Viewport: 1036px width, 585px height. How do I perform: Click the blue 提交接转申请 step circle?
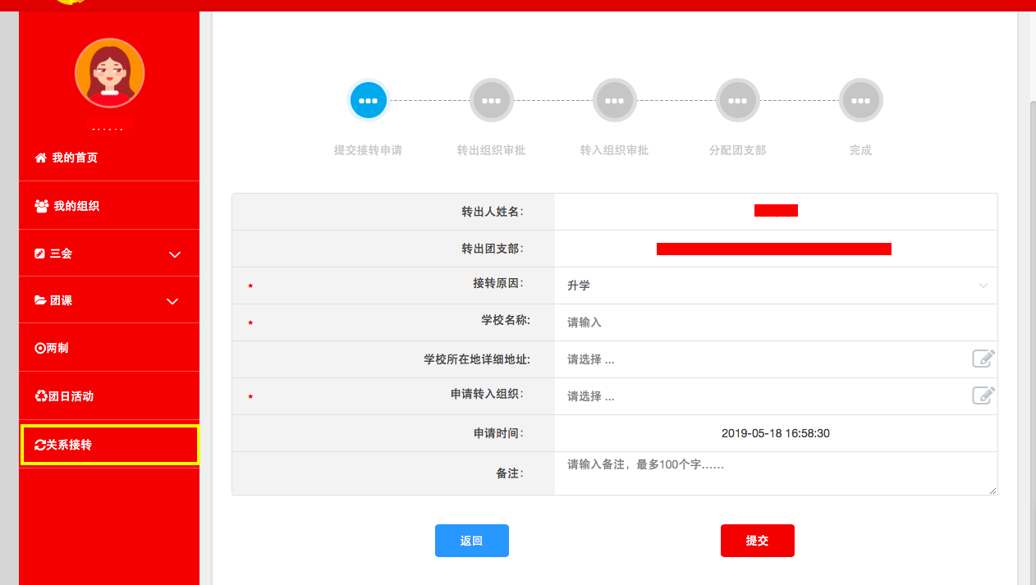[368, 101]
